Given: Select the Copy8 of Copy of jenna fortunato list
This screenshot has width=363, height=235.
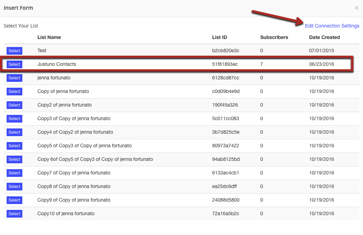Looking at the screenshot, I should pyautogui.click(x=14, y=186).
